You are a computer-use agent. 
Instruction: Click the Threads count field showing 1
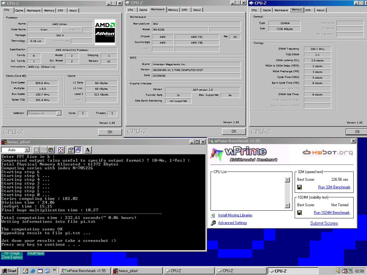click(x=112, y=113)
